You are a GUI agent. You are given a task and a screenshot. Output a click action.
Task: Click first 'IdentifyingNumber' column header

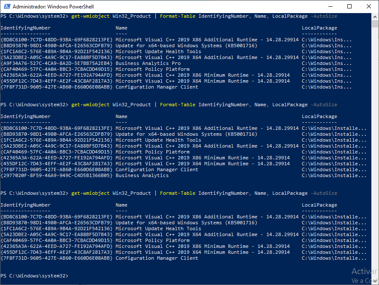click(26, 28)
